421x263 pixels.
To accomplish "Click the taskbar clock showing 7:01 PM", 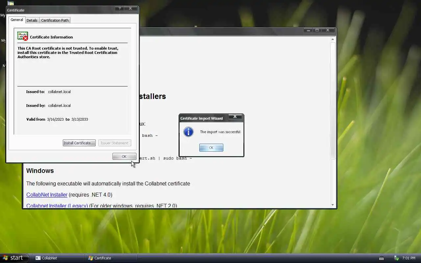I will coord(409,258).
